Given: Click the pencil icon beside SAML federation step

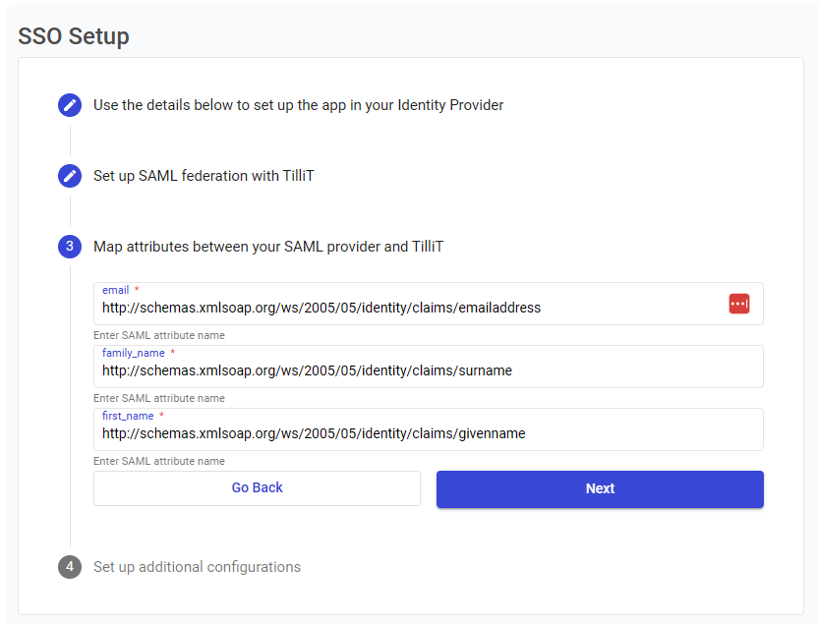Looking at the screenshot, I should pyautogui.click(x=69, y=176).
